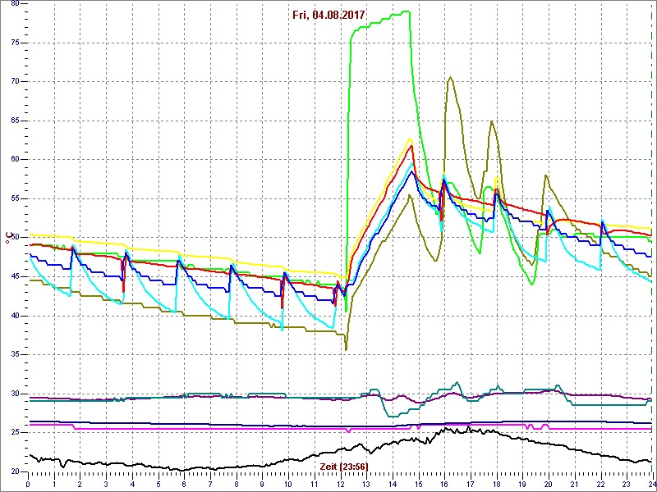Select the 60 tick label on temperature axis
Image resolution: width=657 pixels, height=492 pixels.
click(15, 160)
